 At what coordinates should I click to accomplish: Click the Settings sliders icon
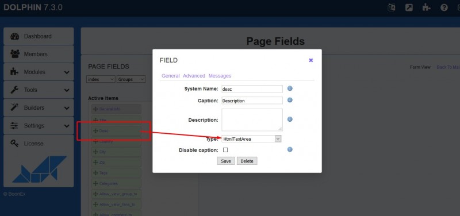14,125
